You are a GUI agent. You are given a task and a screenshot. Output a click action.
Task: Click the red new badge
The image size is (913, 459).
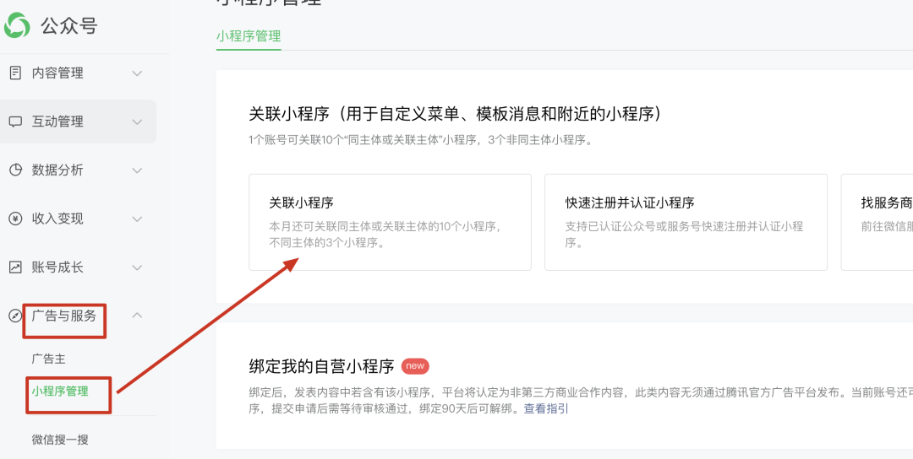(x=415, y=367)
